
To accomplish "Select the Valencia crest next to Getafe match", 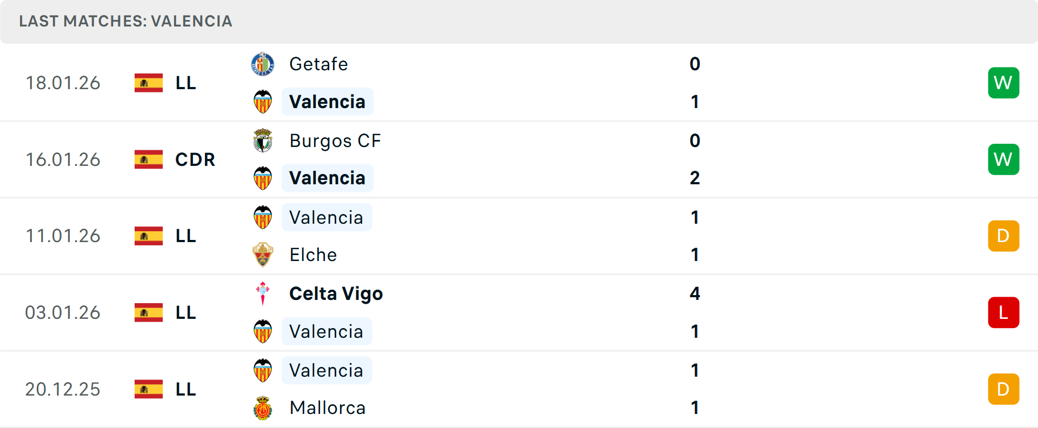I will [263, 101].
